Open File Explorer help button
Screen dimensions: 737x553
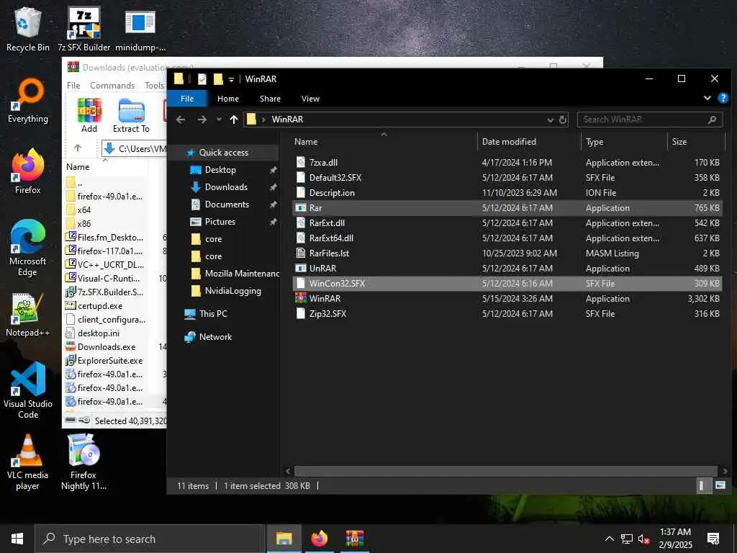click(x=723, y=98)
